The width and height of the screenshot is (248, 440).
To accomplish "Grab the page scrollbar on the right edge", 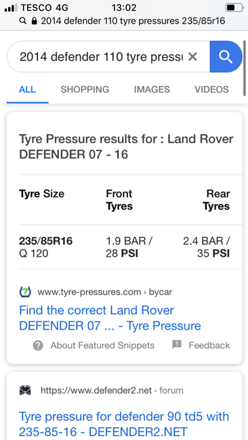I will (x=245, y=68).
